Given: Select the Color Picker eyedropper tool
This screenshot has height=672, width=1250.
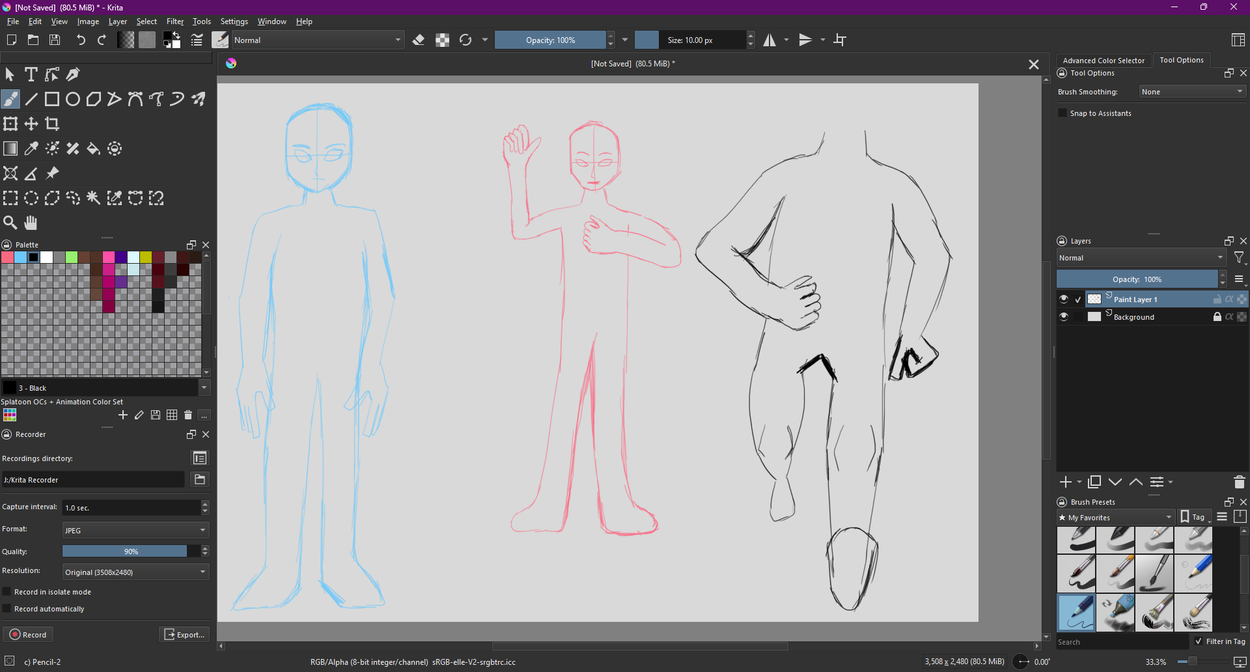Looking at the screenshot, I should point(31,148).
